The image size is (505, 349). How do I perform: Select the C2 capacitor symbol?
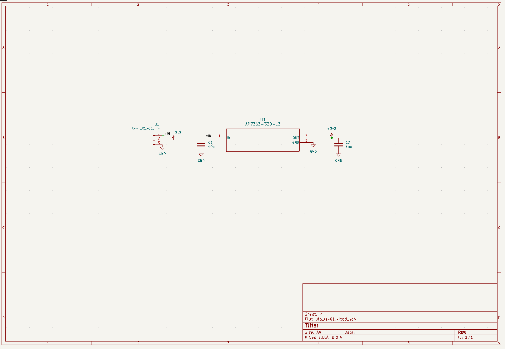coord(338,145)
